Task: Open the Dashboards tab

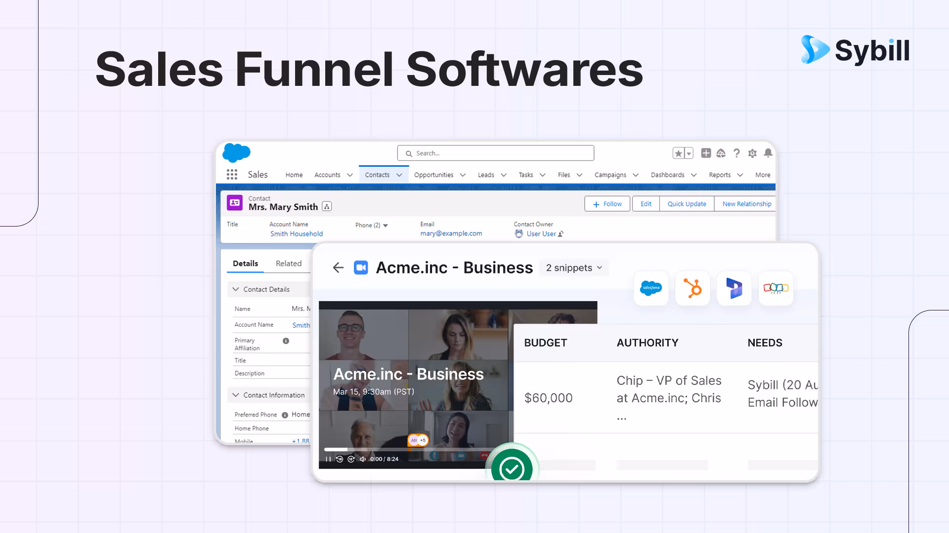Action: point(668,175)
